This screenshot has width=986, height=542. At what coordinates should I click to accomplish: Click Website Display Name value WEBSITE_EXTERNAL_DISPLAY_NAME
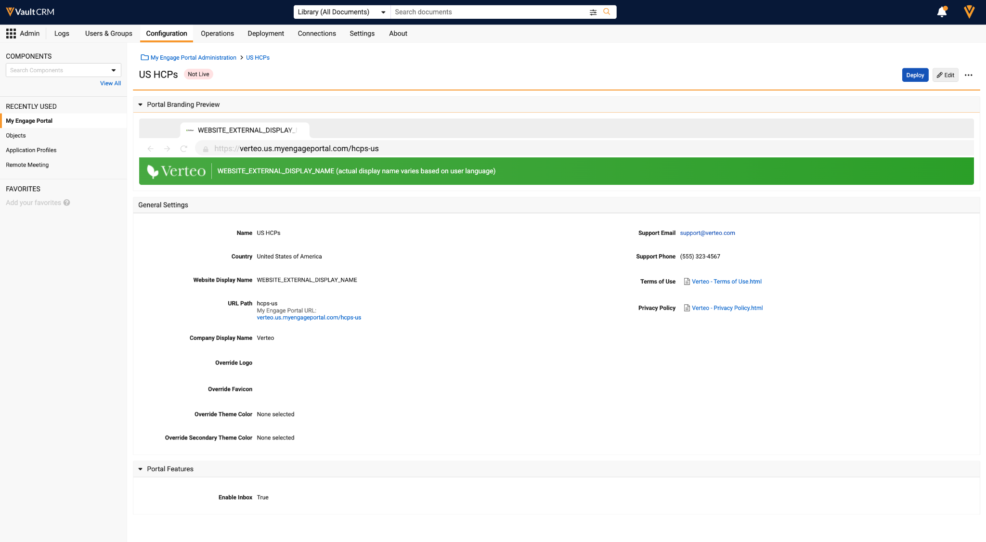(x=307, y=280)
